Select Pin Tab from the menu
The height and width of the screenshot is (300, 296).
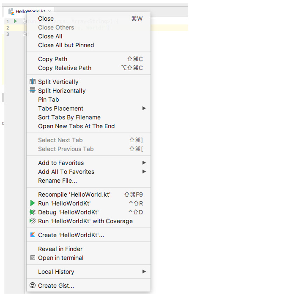[x=49, y=100]
